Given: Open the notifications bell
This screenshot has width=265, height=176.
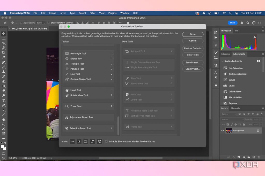Looking at the screenshot, I should pos(242,23).
